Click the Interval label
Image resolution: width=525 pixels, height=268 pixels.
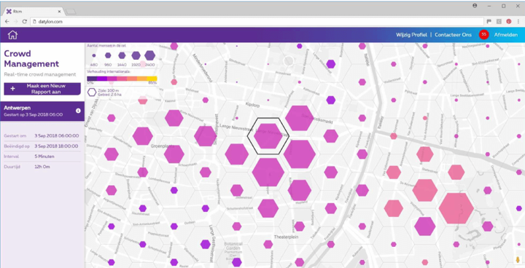[12, 157]
